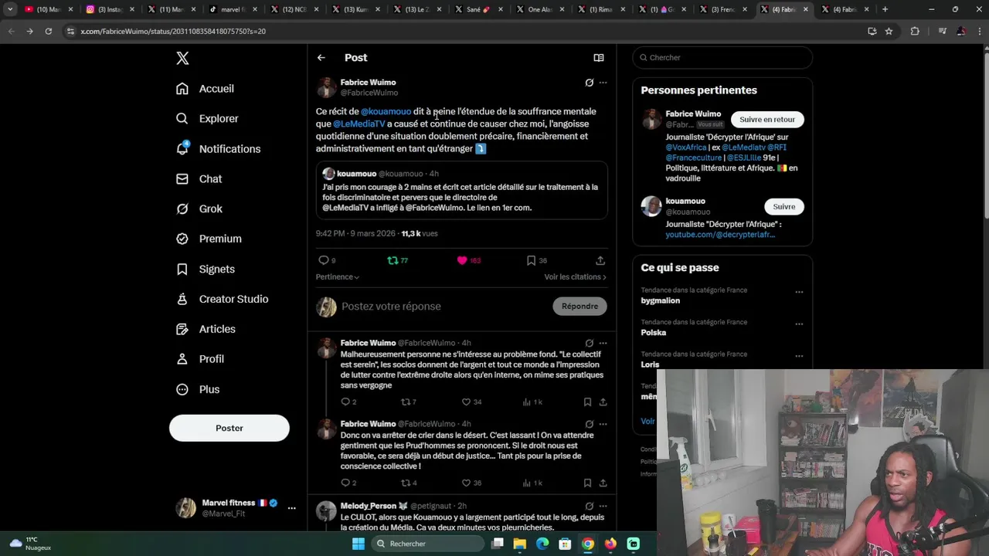Screen dimensions: 989x556
Task: Click Suivre en retour for Fabrice Wuimo
Action: [767, 120]
